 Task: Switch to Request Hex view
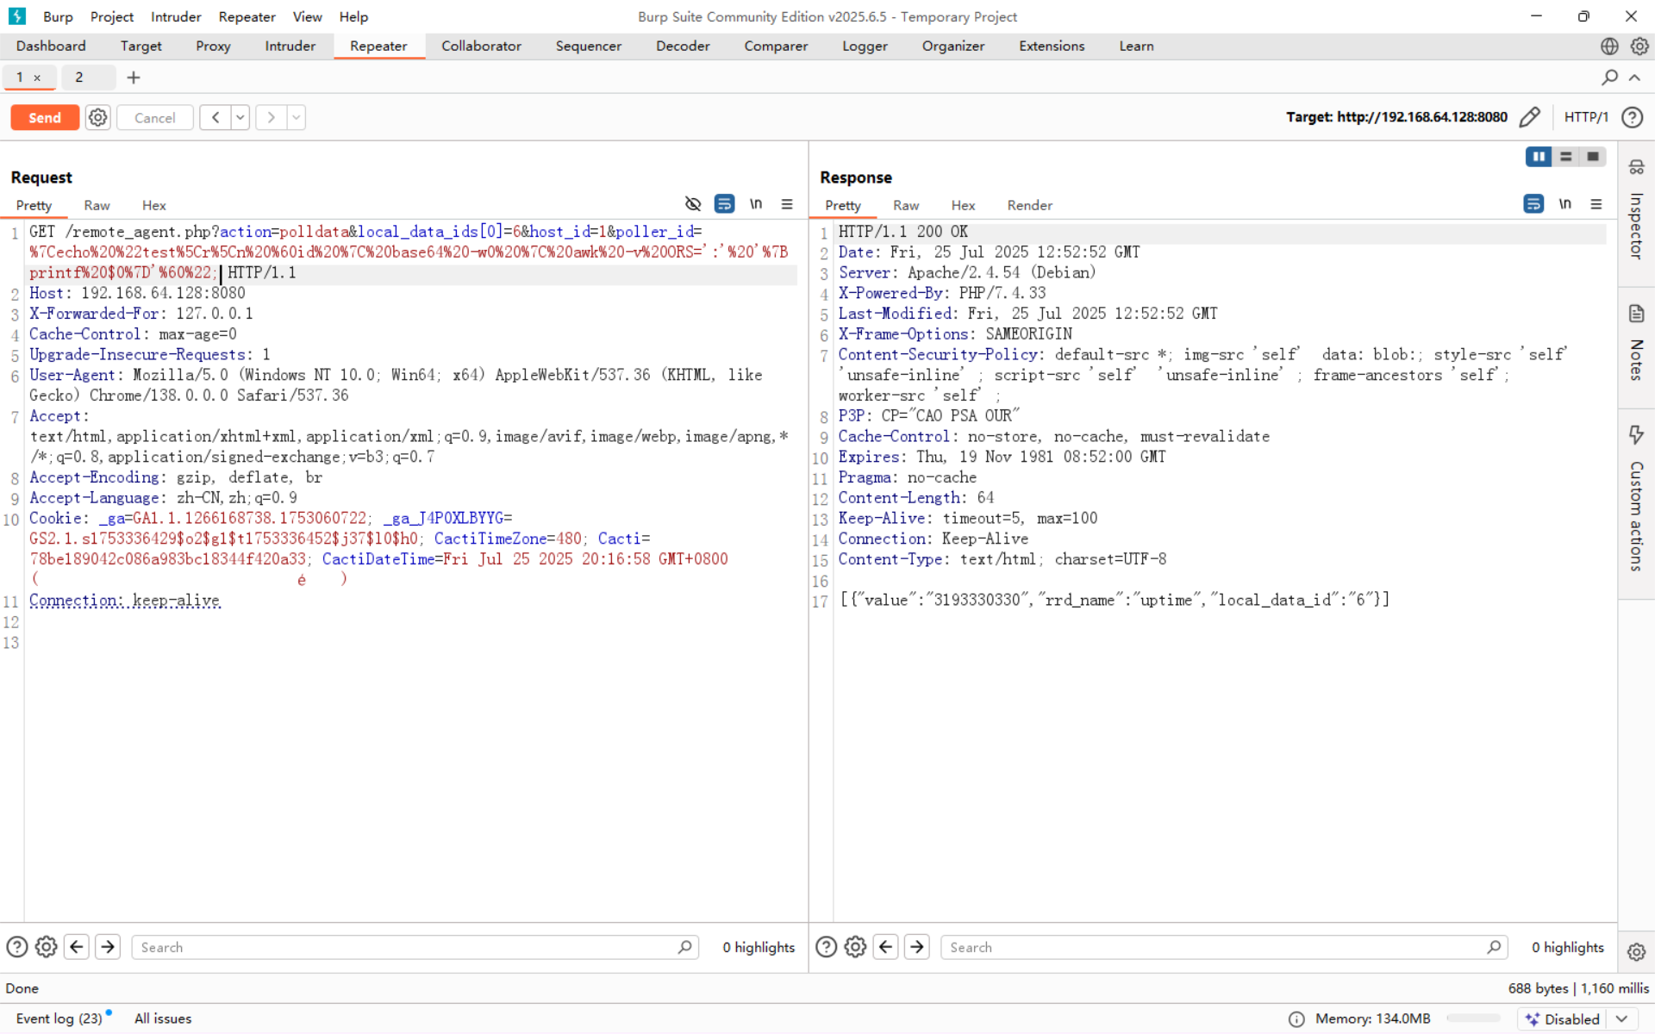[x=154, y=205]
